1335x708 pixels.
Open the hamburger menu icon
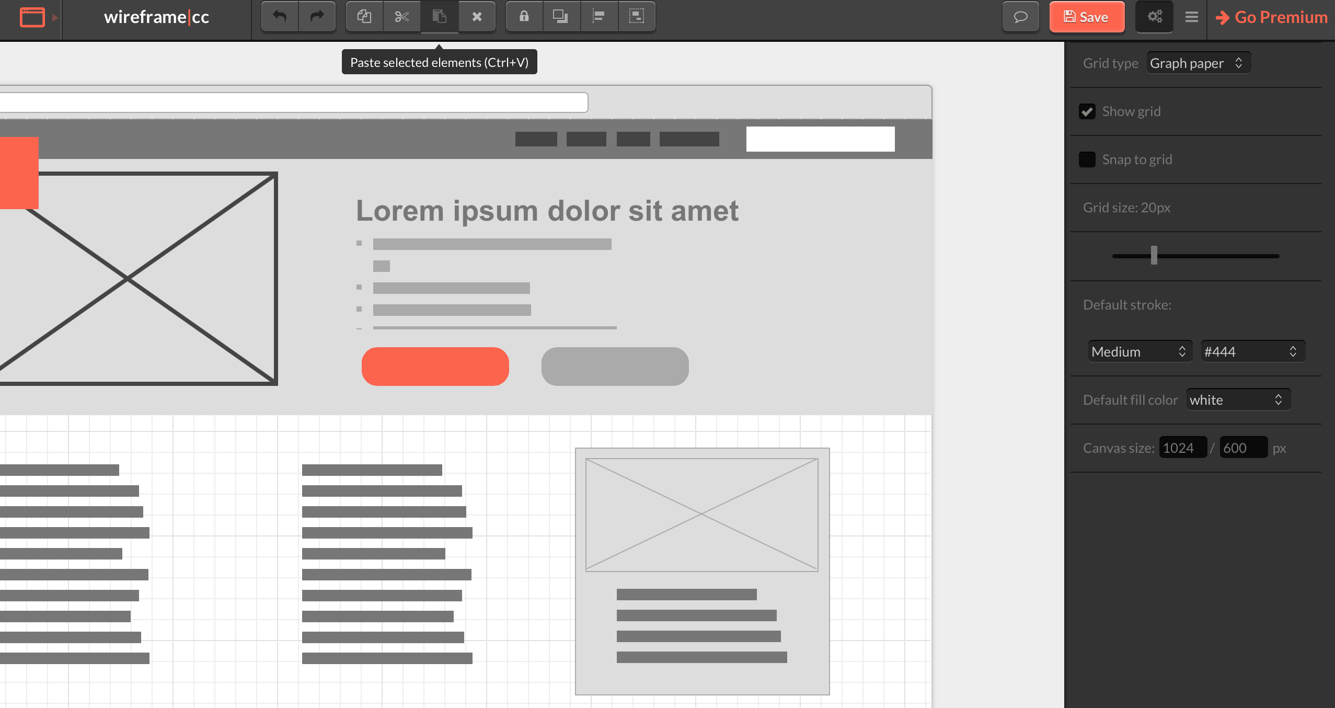(x=1191, y=17)
